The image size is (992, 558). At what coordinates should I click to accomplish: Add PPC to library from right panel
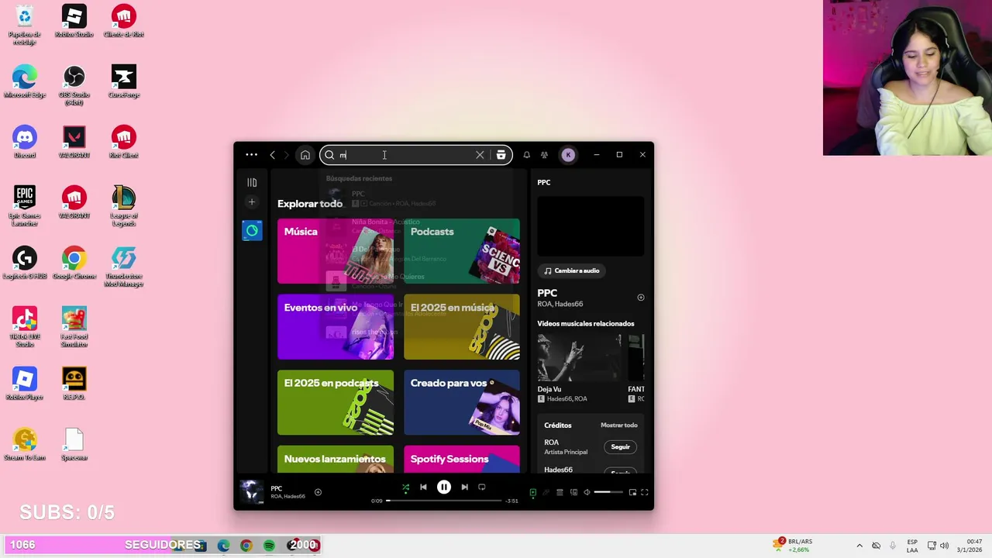(640, 298)
